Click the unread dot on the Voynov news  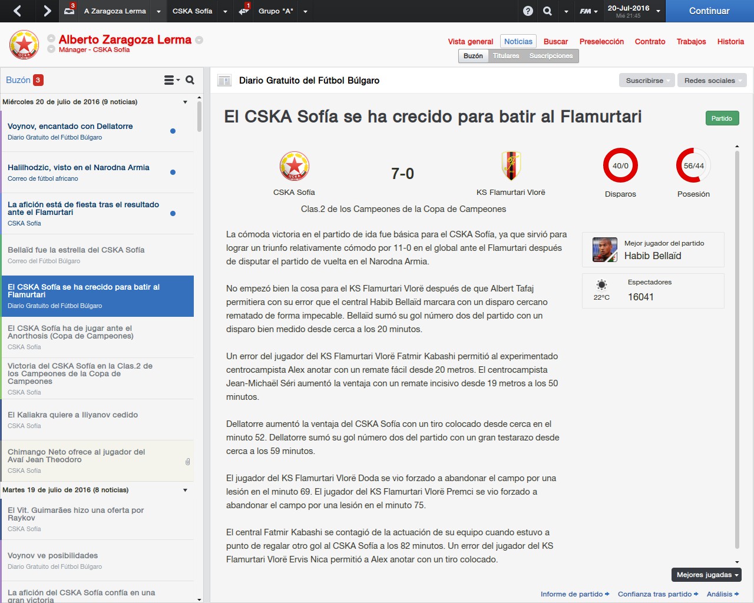pyautogui.click(x=173, y=131)
